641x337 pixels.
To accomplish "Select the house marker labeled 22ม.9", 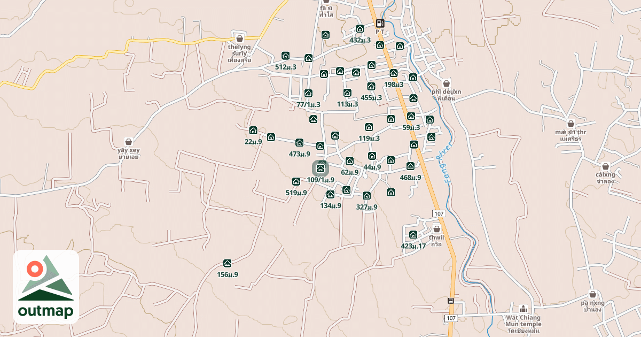I will click(253, 130).
